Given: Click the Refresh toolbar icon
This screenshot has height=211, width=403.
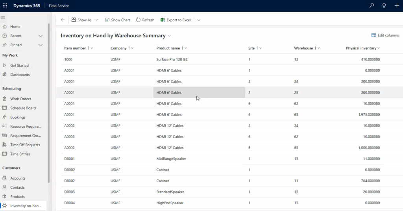Looking at the screenshot, I should 138,20.
